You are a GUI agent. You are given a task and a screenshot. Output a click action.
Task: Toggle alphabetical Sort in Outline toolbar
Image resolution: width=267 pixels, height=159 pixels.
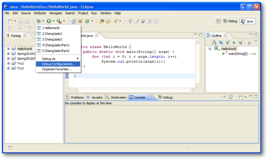pyautogui.click(x=214, y=43)
